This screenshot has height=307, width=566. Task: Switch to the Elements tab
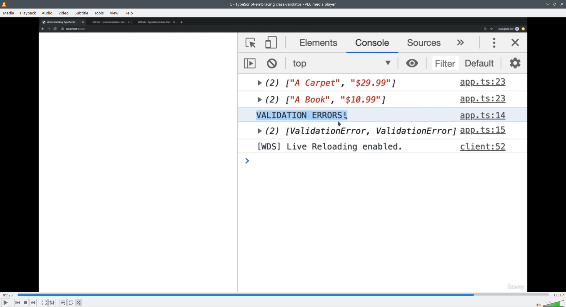(318, 43)
